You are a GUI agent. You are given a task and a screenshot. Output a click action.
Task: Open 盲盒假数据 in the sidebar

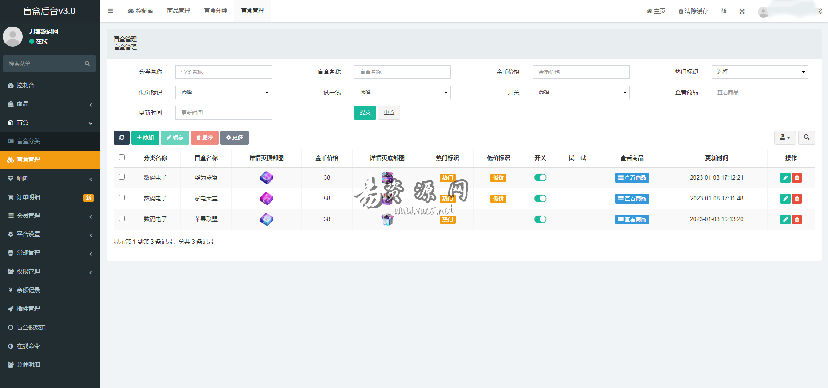coord(50,327)
